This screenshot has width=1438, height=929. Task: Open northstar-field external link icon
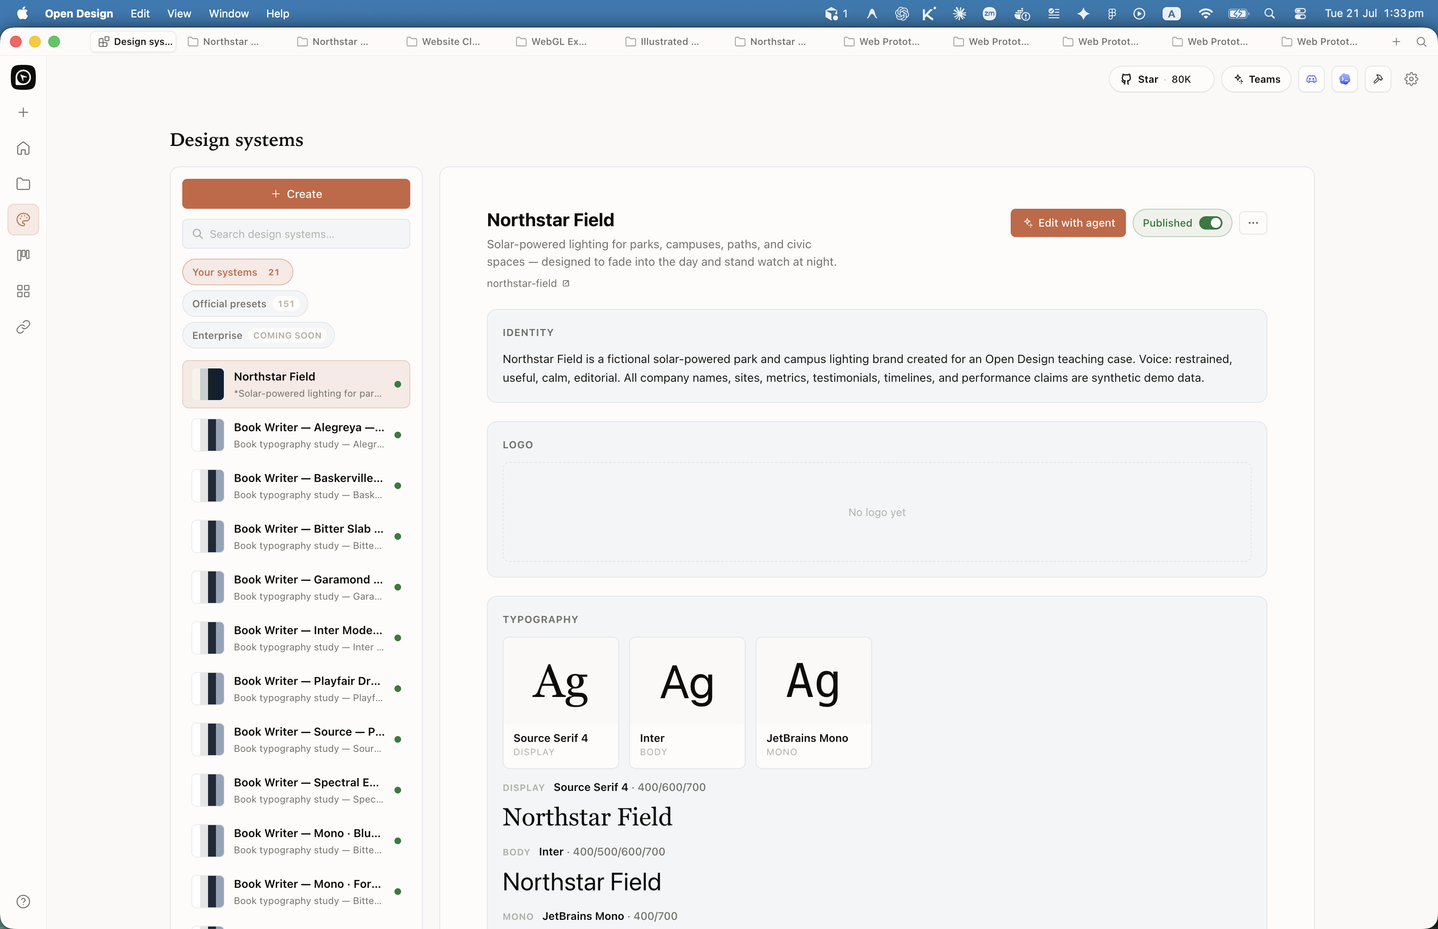point(566,284)
